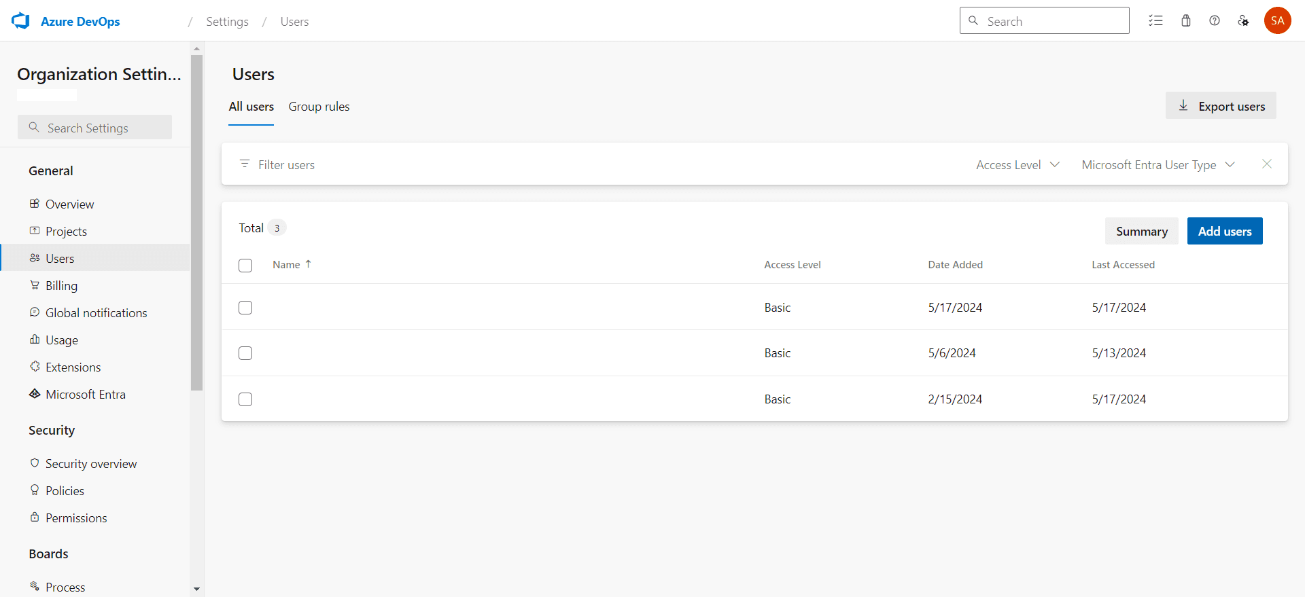
Task: Click the Azure DevOps logo icon
Action: click(x=21, y=21)
